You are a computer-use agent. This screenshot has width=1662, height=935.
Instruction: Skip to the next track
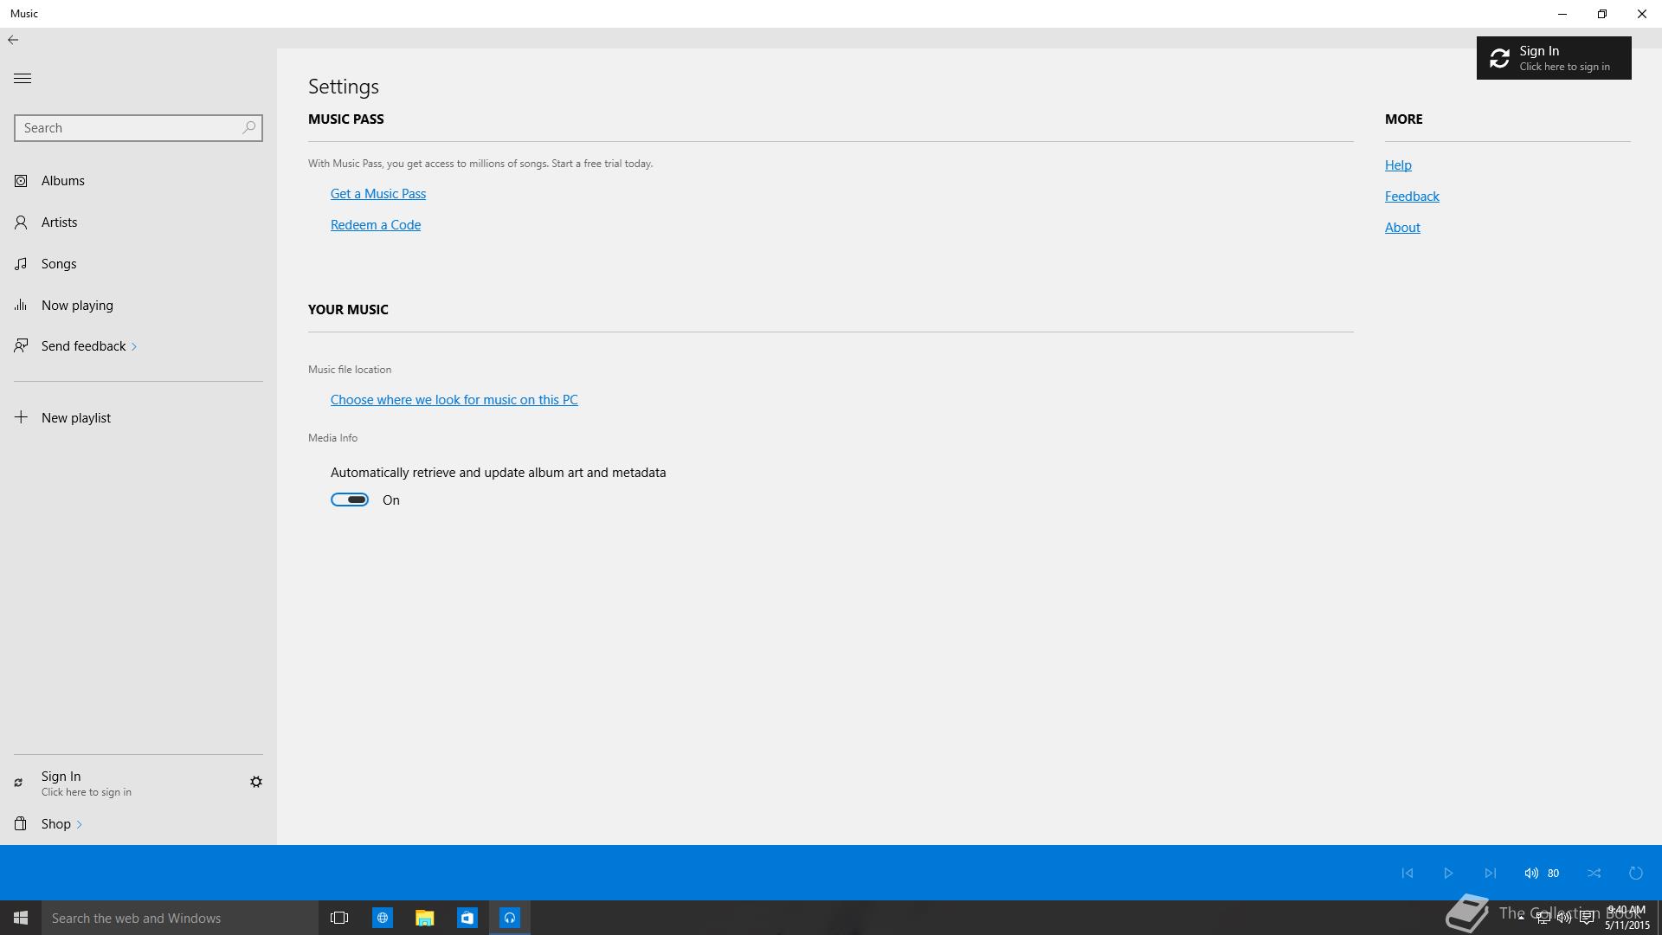(1490, 873)
